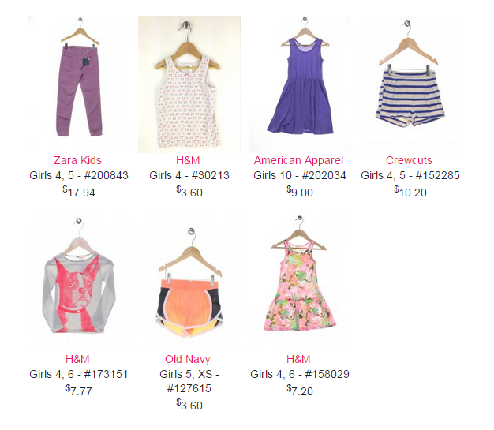Click the $17.94 price of Zara pants
Image resolution: width=494 pixels, height=430 pixels.
click(x=79, y=192)
